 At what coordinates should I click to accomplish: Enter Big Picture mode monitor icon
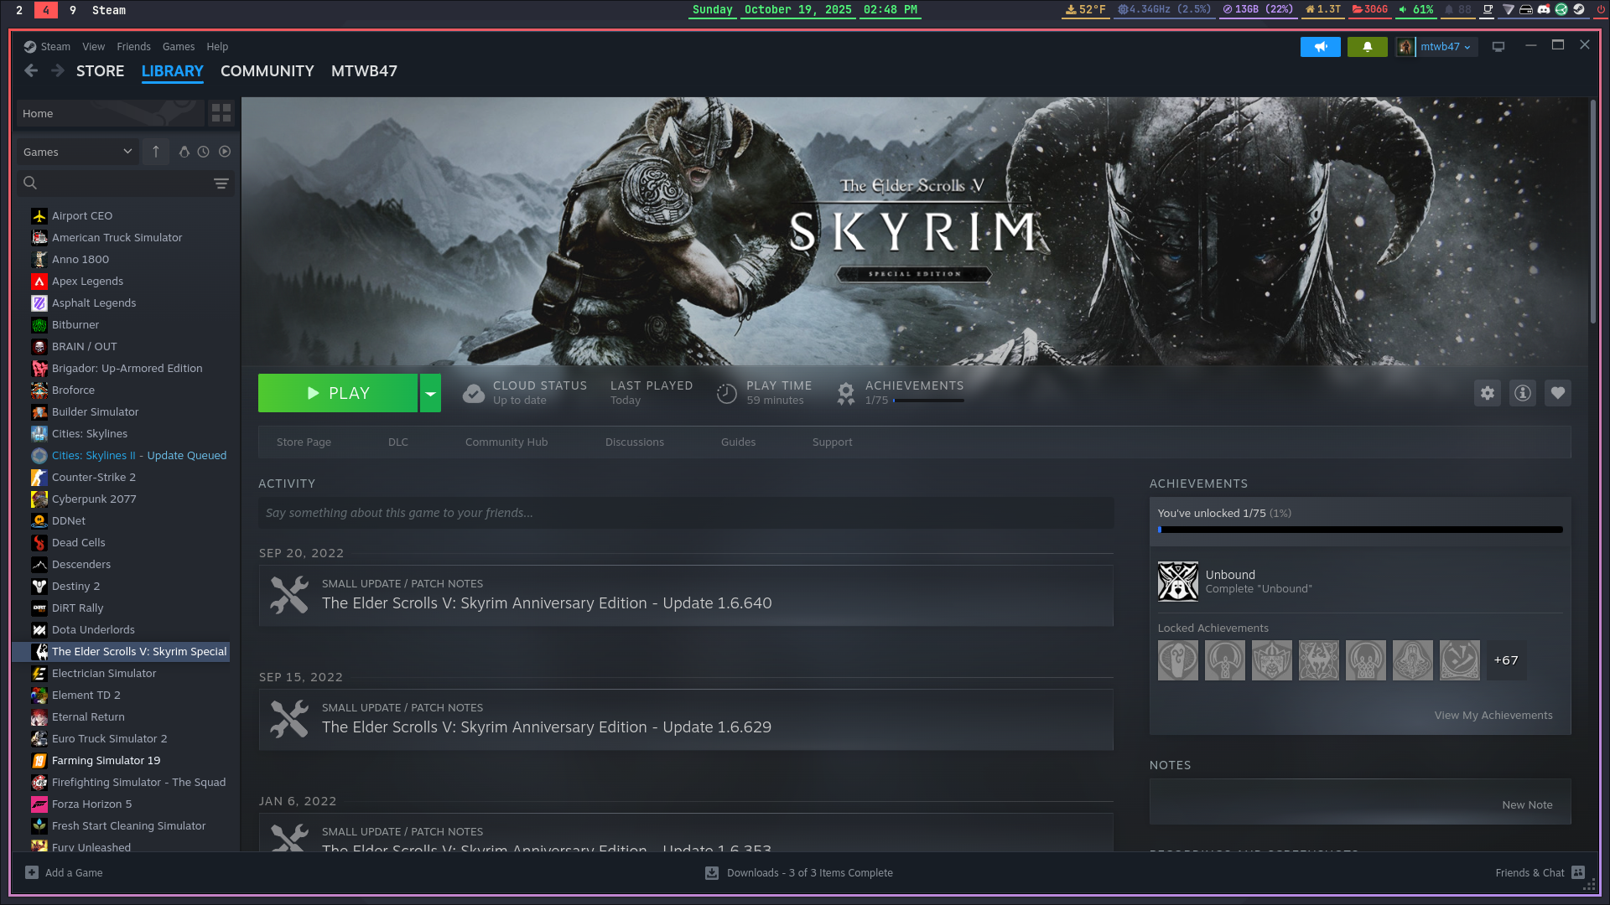(x=1498, y=47)
